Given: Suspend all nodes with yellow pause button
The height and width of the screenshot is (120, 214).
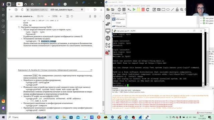Looking at the screenshot, I should (138, 10).
